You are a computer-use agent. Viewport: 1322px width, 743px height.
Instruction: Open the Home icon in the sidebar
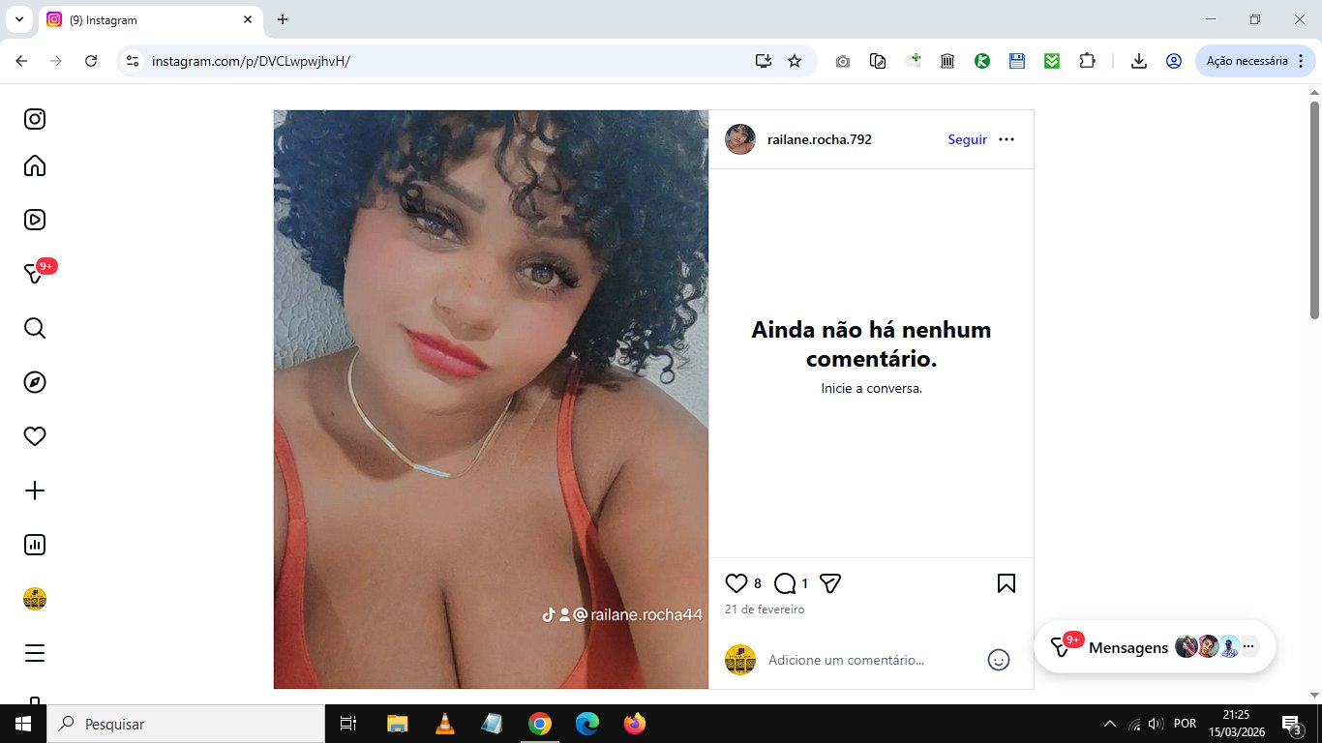click(35, 165)
